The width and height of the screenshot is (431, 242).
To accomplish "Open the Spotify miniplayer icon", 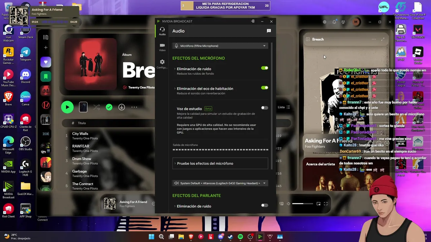I will (319, 204).
